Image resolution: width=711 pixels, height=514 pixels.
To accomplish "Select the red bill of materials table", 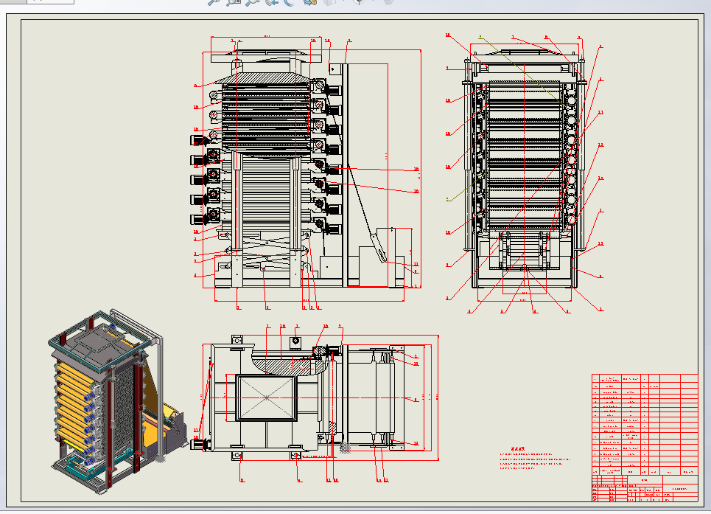I will (645, 425).
